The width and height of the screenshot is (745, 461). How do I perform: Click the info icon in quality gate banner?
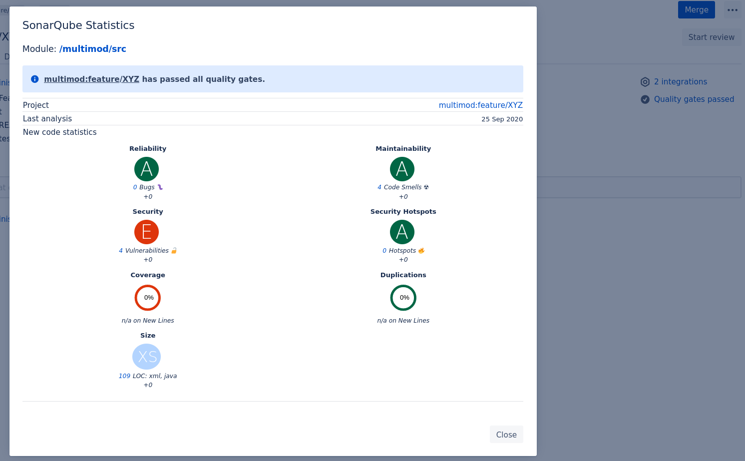click(35, 79)
